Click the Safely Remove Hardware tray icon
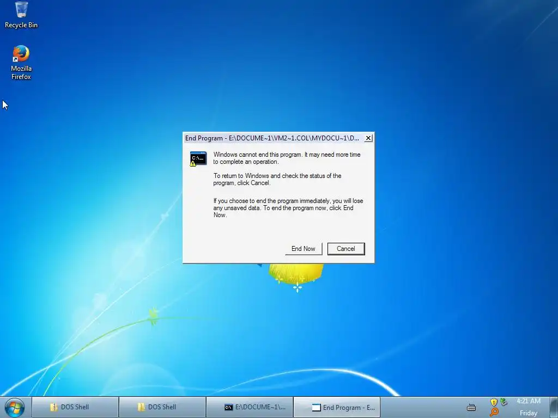Screen dimensions: 558x418 [x=504, y=402]
